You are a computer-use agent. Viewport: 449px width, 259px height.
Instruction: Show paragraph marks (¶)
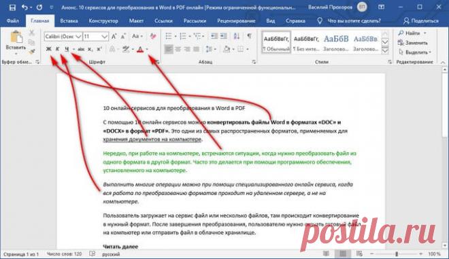[x=249, y=36]
